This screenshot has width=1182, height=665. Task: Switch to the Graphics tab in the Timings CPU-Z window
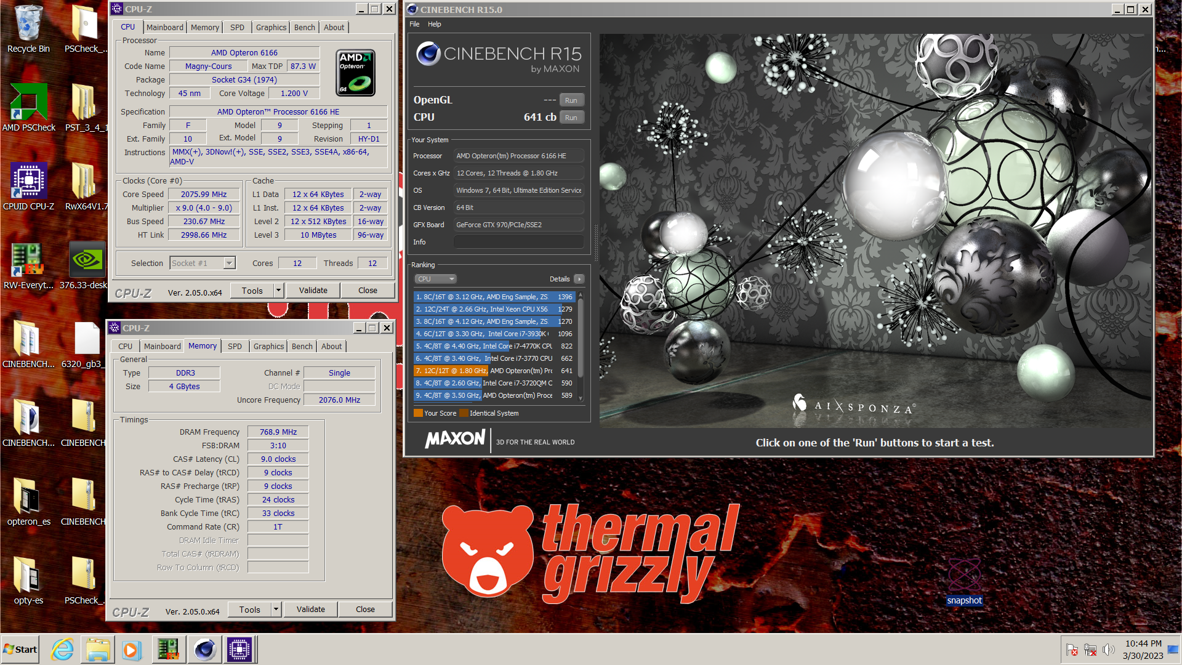point(269,346)
